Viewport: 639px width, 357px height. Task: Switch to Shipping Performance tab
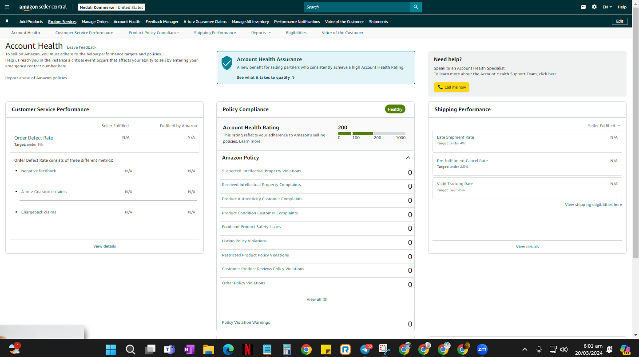pyautogui.click(x=215, y=33)
